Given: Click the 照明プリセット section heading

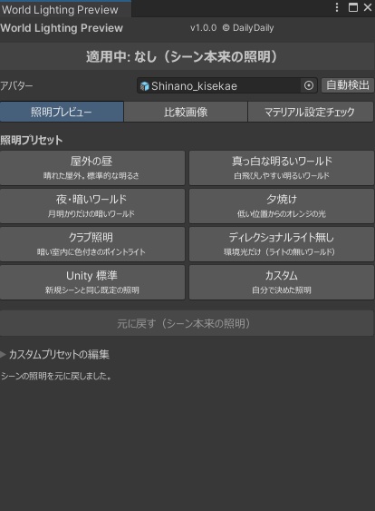Looking at the screenshot, I should coord(31,140).
